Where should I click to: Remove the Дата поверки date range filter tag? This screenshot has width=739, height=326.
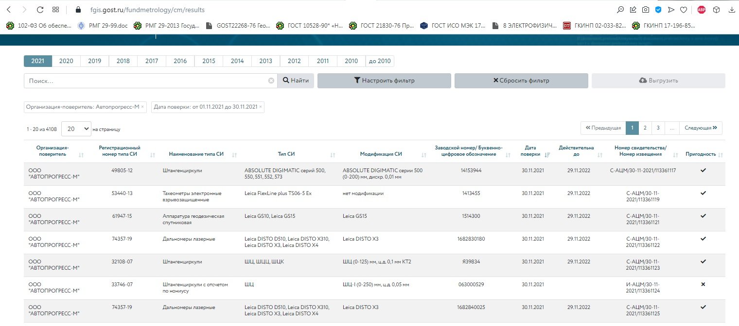coord(261,107)
